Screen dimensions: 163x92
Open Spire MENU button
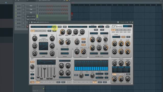point(60,27)
